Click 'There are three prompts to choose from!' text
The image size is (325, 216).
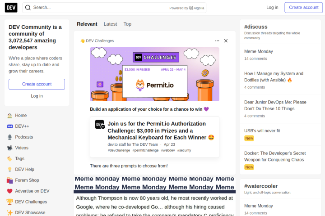click(129, 166)
